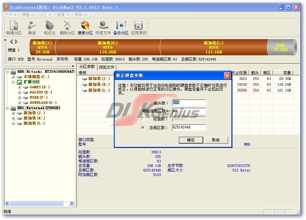Click the 磁头 column header
Screen dimensions: 306x220
255,73
